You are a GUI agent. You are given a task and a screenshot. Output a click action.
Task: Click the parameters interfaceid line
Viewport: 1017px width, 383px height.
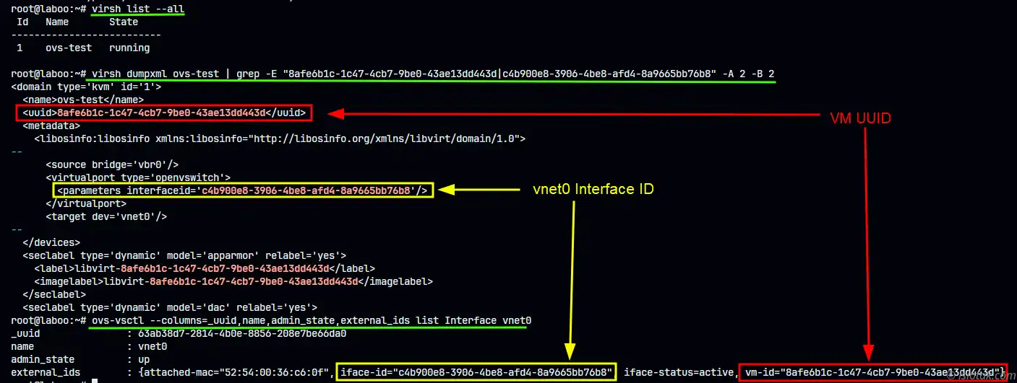[x=244, y=190]
